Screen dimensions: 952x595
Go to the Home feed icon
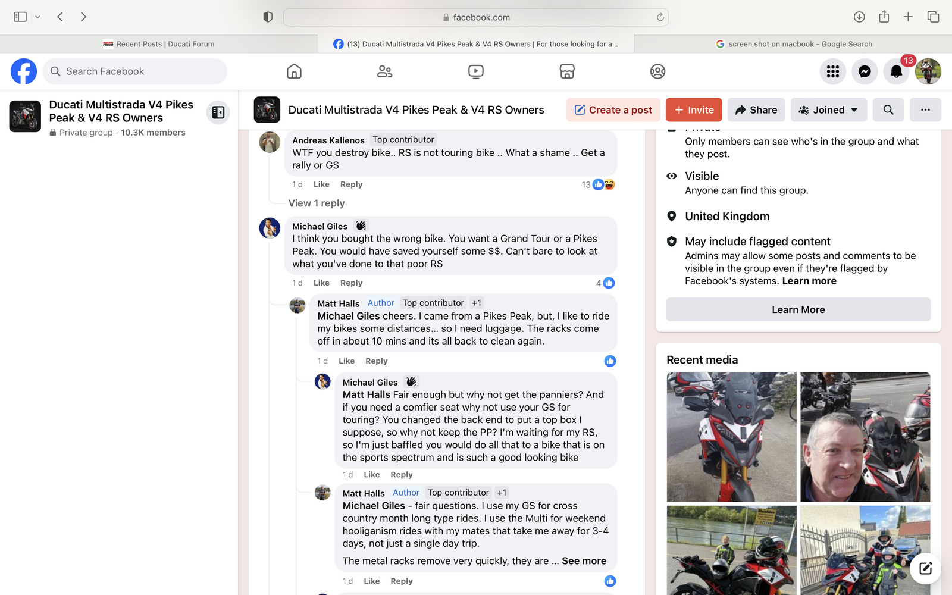[x=294, y=71]
